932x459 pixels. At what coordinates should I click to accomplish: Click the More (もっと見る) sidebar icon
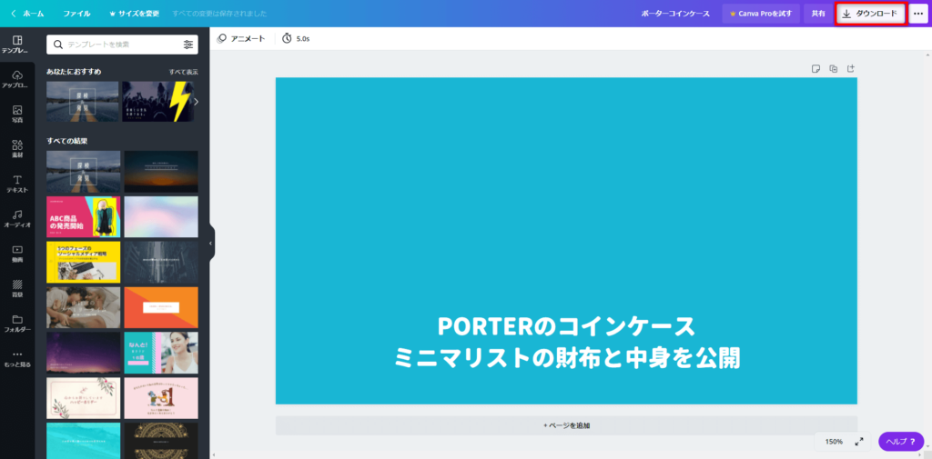[x=17, y=358]
